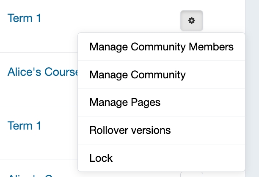The height and width of the screenshot is (177, 259).
Task: Open community management from the dropdown list
Action: (x=138, y=75)
